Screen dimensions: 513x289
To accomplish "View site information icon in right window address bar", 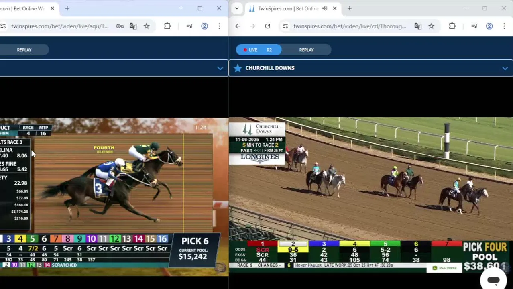I will click(x=285, y=26).
